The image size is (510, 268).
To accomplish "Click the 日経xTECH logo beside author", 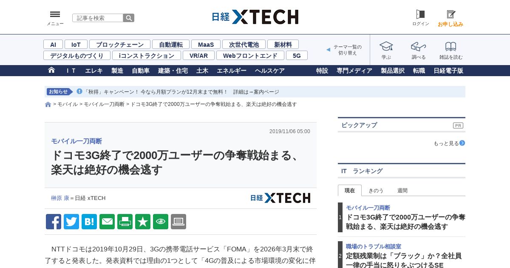I will [280, 198].
